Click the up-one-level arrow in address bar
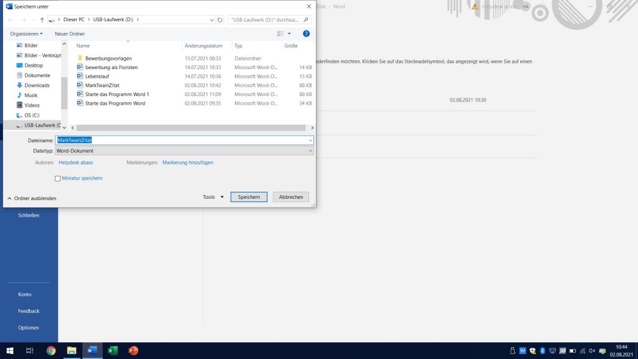The height and width of the screenshot is (359, 638). pyautogui.click(x=42, y=20)
